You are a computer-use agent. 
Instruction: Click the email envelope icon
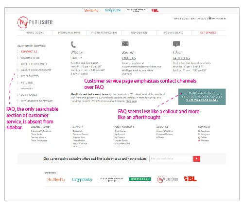(125, 44)
